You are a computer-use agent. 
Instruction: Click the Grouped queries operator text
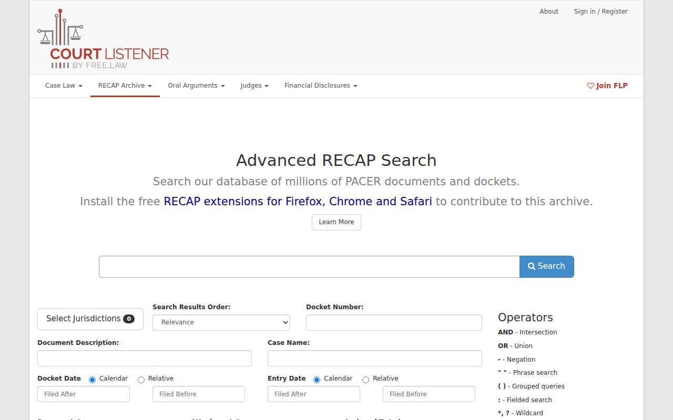[x=531, y=386]
